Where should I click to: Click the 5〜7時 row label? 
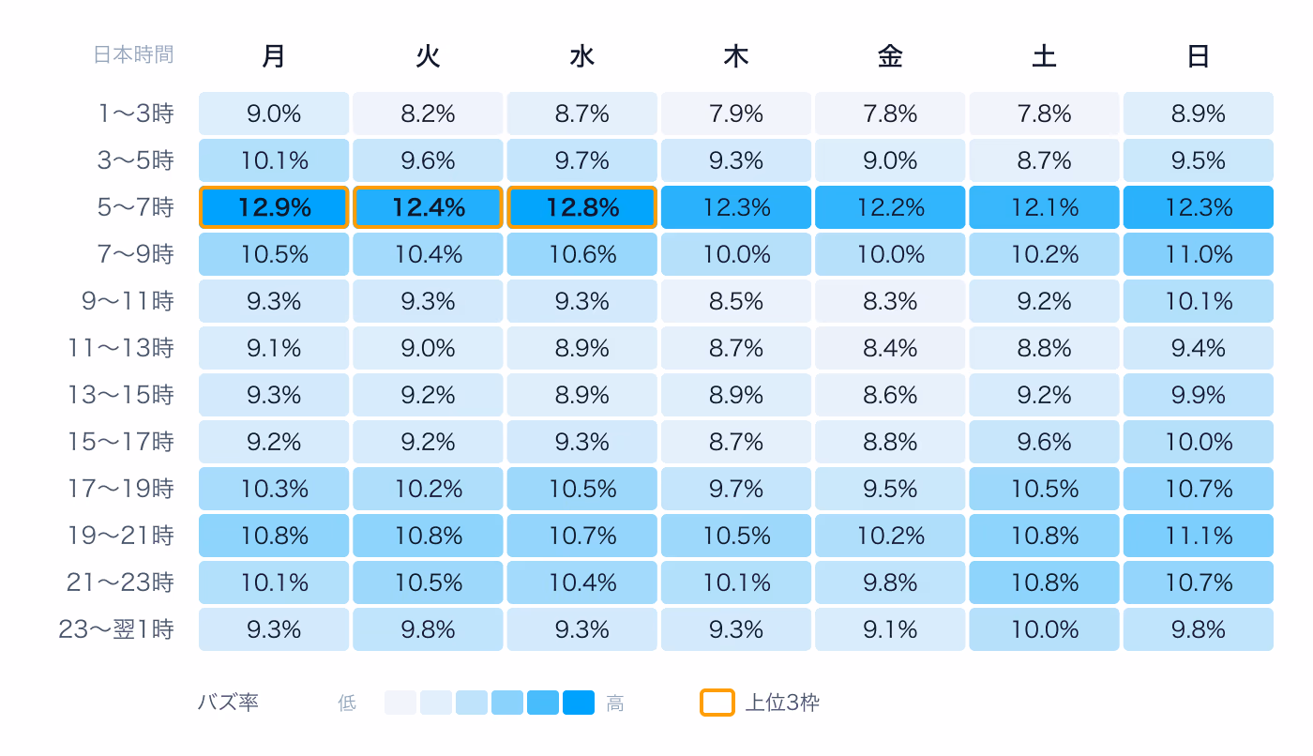135,207
